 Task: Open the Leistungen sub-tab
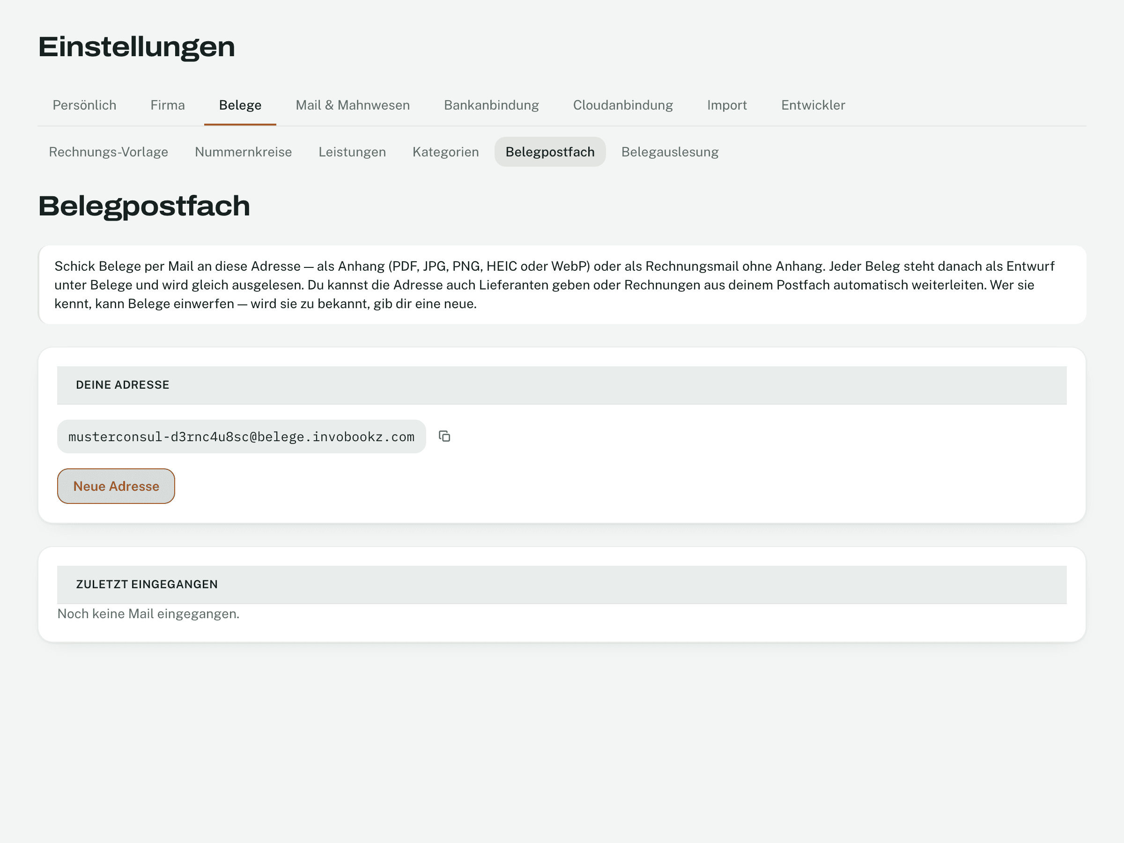click(352, 152)
